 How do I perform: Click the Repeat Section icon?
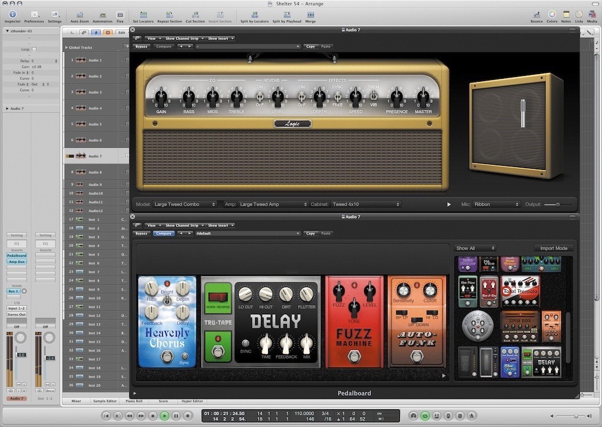coord(169,15)
